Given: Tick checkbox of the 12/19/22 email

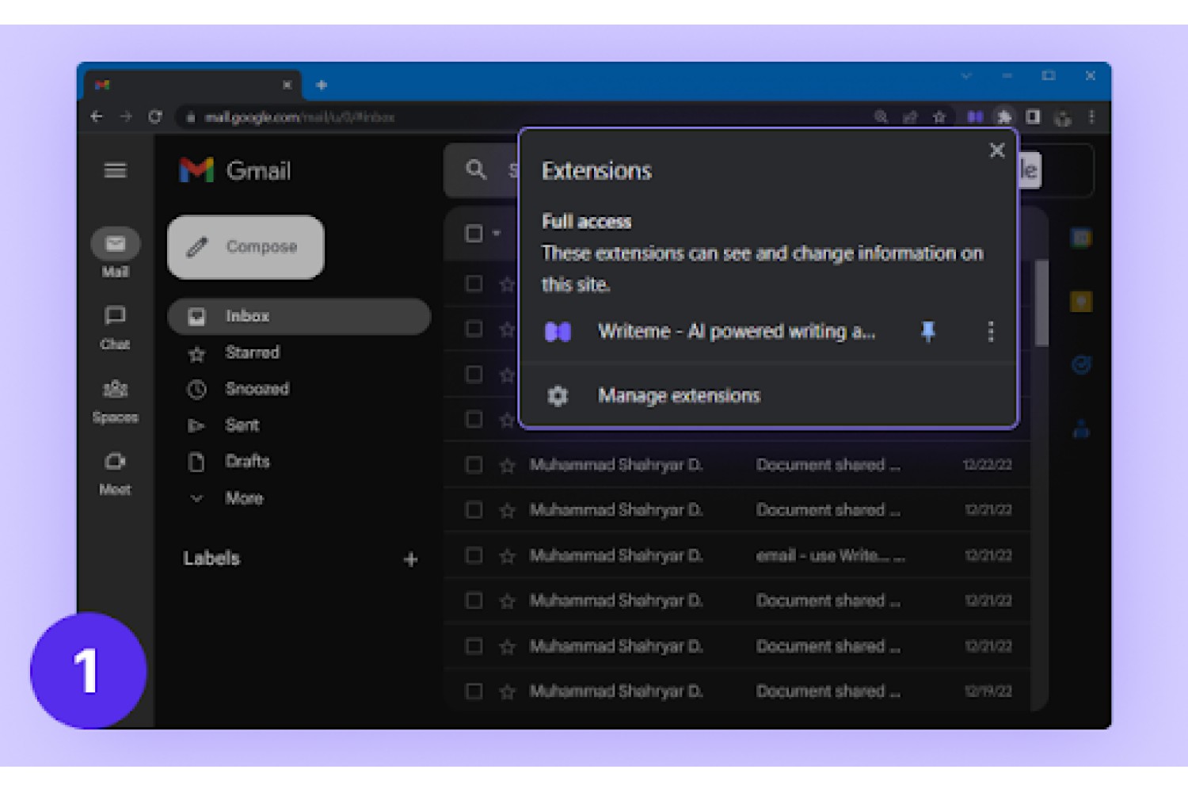Looking at the screenshot, I should click(474, 691).
